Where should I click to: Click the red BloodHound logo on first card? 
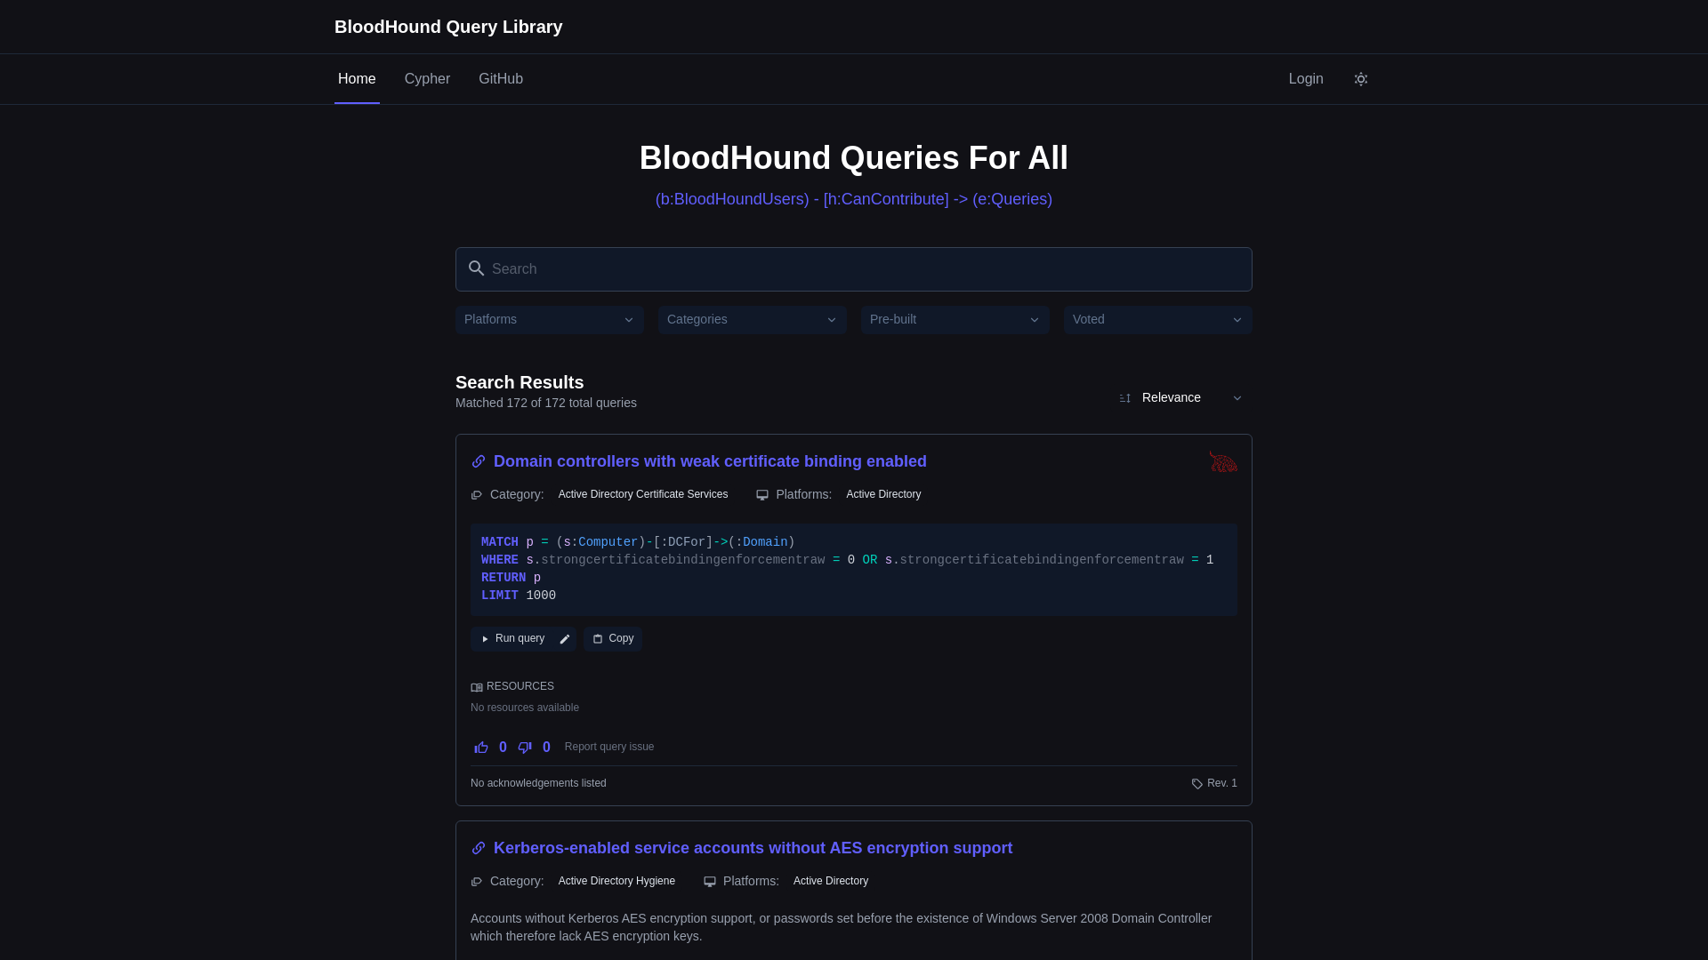[1223, 461]
